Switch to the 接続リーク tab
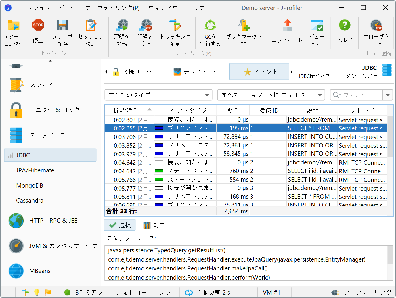 point(132,72)
